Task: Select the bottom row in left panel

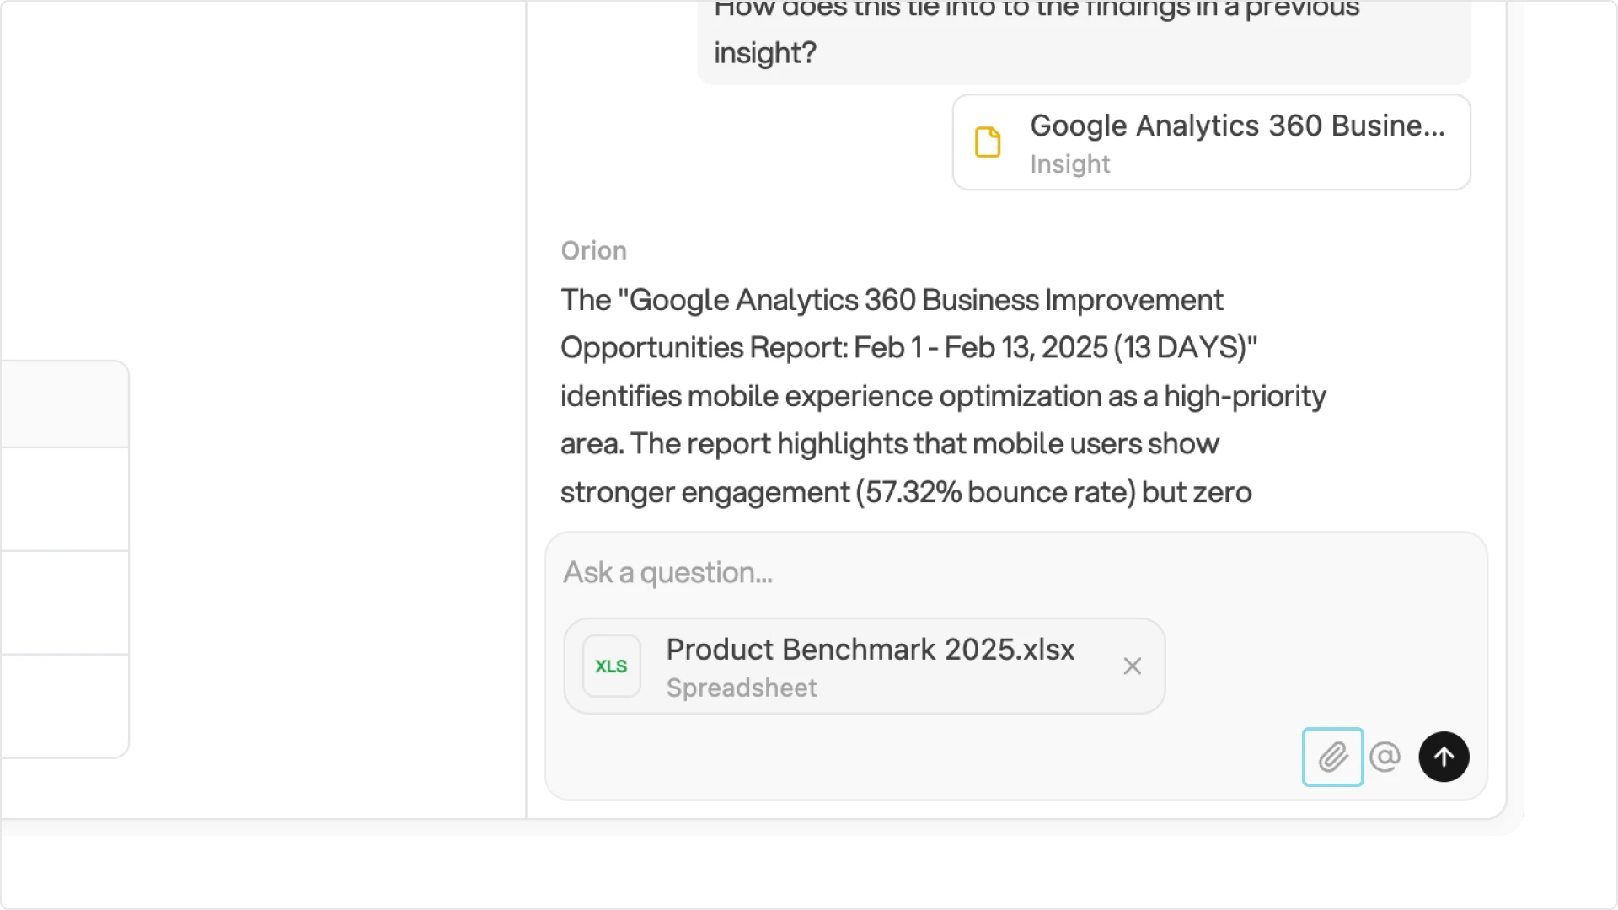Action: 65,705
